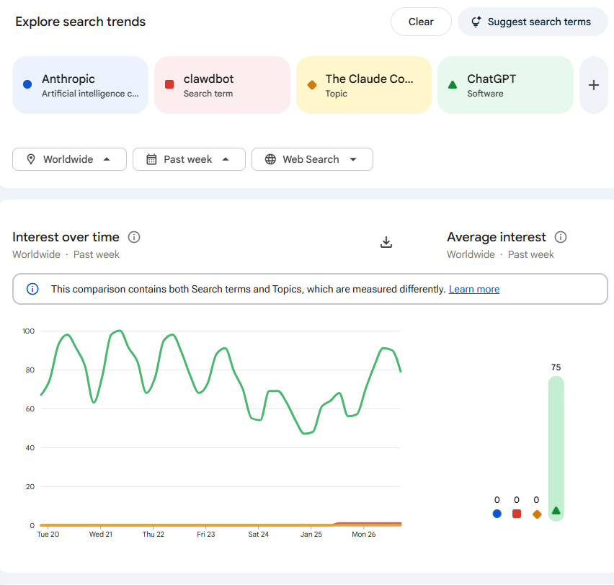
Task: Select The Claude Co... topic chip
Action: pyautogui.click(x=364, y=85)
